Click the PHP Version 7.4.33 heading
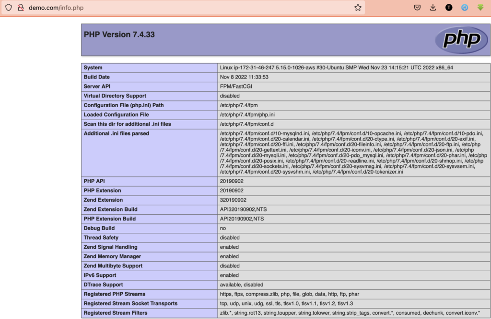The image size is (491, 319). [x=119, y=34]
